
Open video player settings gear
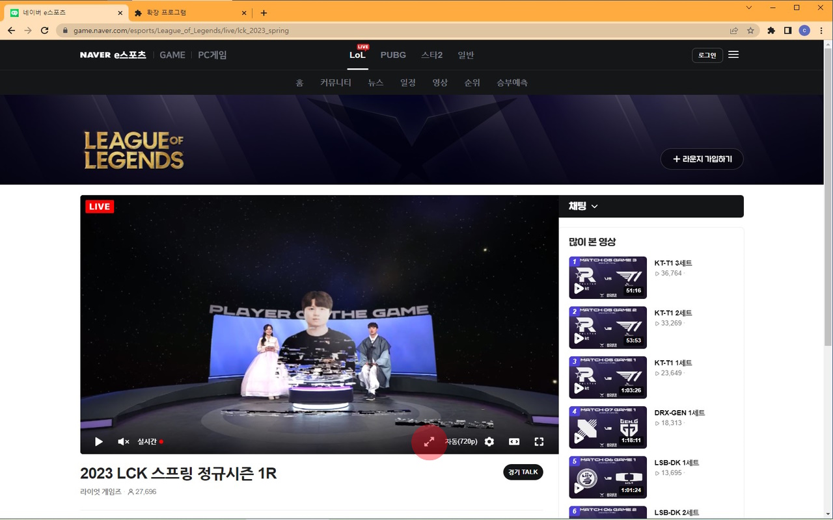point(489,441)
